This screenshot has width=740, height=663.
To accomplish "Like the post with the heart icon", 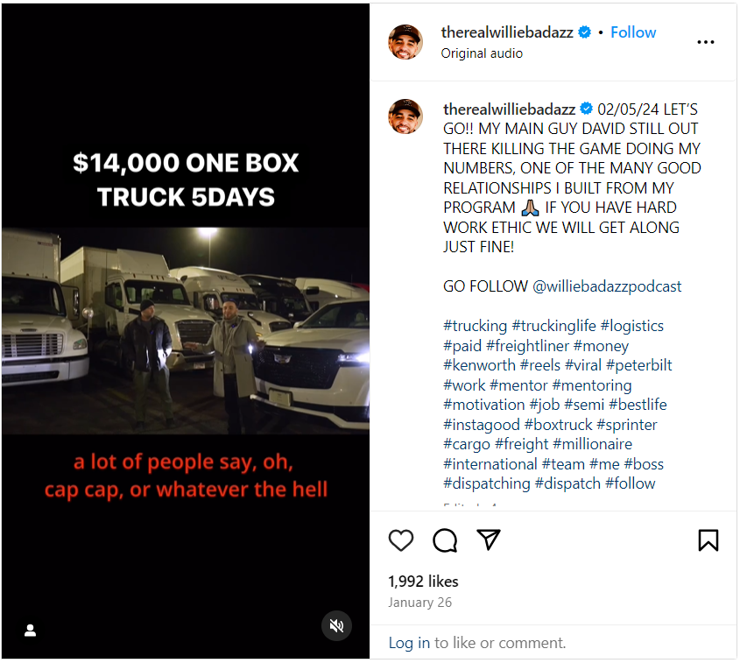I will click(401, 540).
